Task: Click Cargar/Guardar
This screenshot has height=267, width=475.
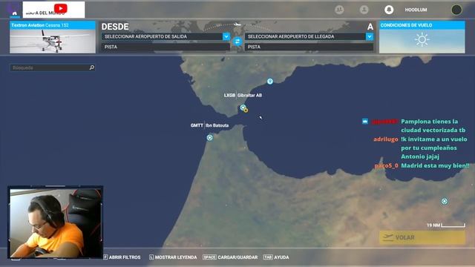Action: tap(230, 257)
